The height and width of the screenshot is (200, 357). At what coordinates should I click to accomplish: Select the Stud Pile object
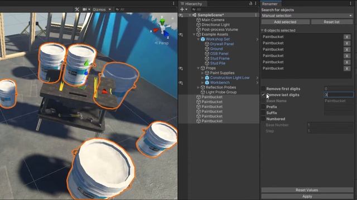click(218, 63)
